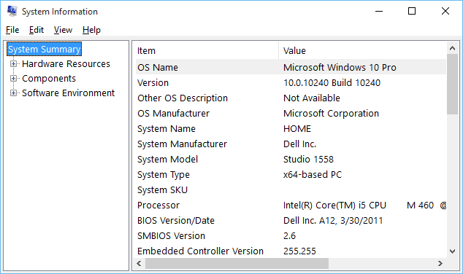Select the BIOS Version/Date row
463x274 pixels.
[291, 221]
